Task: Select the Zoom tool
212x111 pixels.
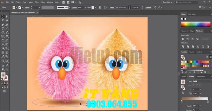Action: 7,69
